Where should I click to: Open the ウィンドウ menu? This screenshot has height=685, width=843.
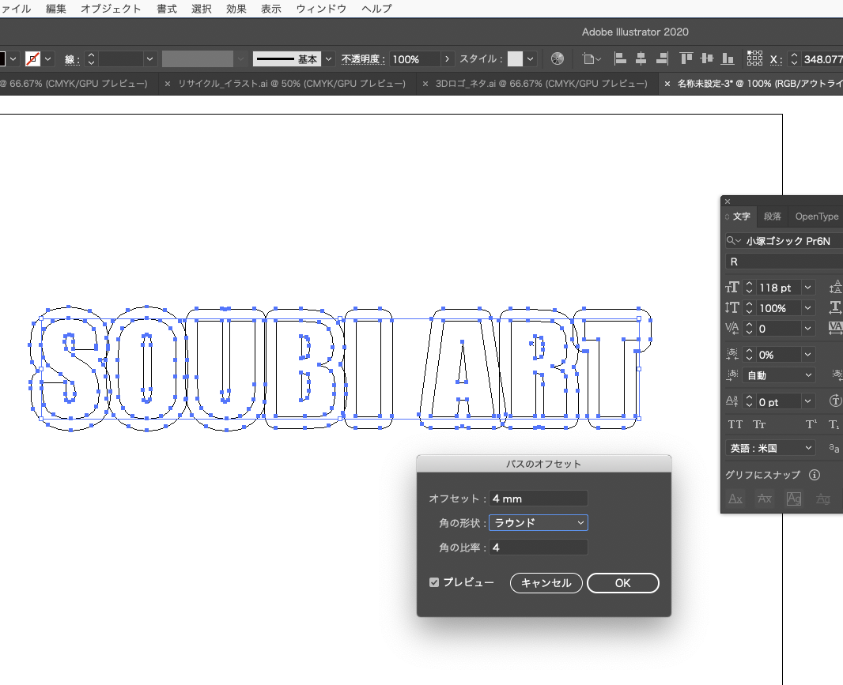coord(321,9)
